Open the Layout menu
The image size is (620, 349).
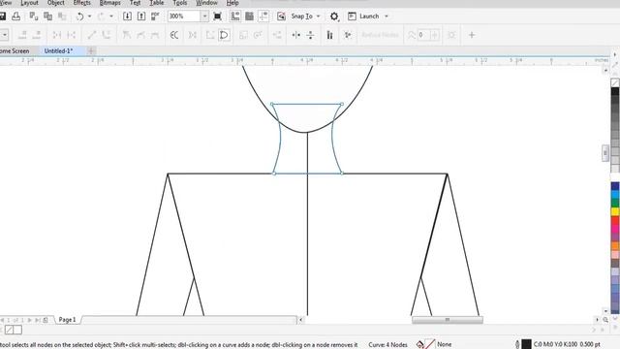coord(29,3)
